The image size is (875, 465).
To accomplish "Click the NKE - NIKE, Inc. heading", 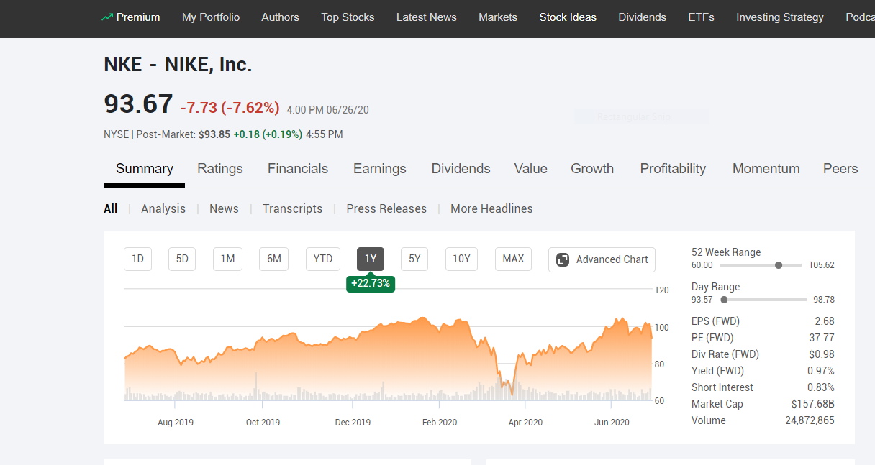I will [x=178, y=65].
